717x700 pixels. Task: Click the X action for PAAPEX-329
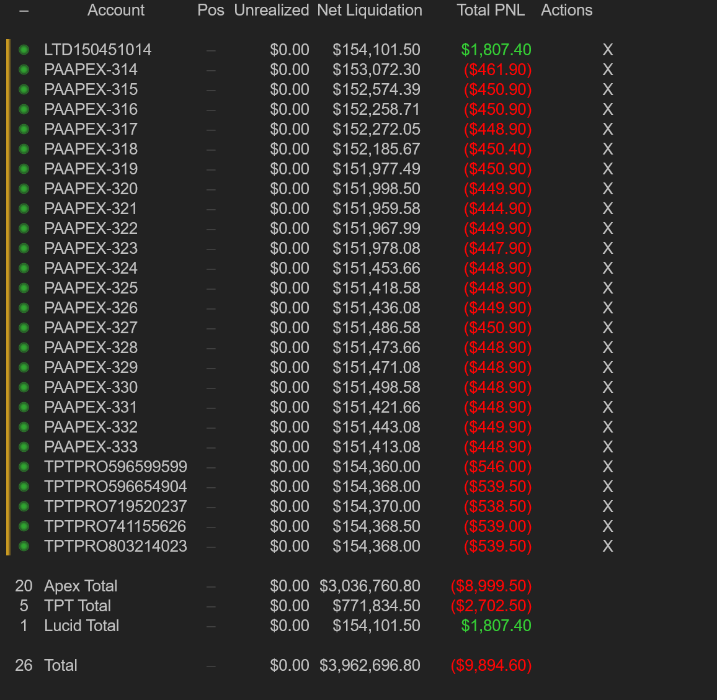tap(607, 367)
